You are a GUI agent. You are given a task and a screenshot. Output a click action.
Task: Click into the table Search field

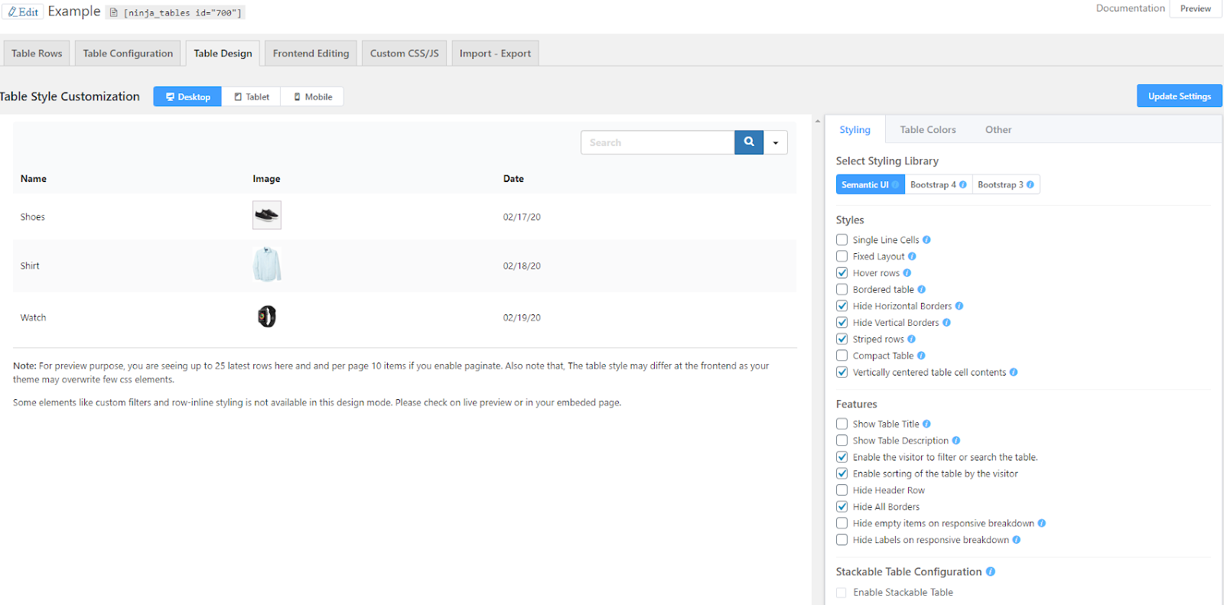(657, 143)
